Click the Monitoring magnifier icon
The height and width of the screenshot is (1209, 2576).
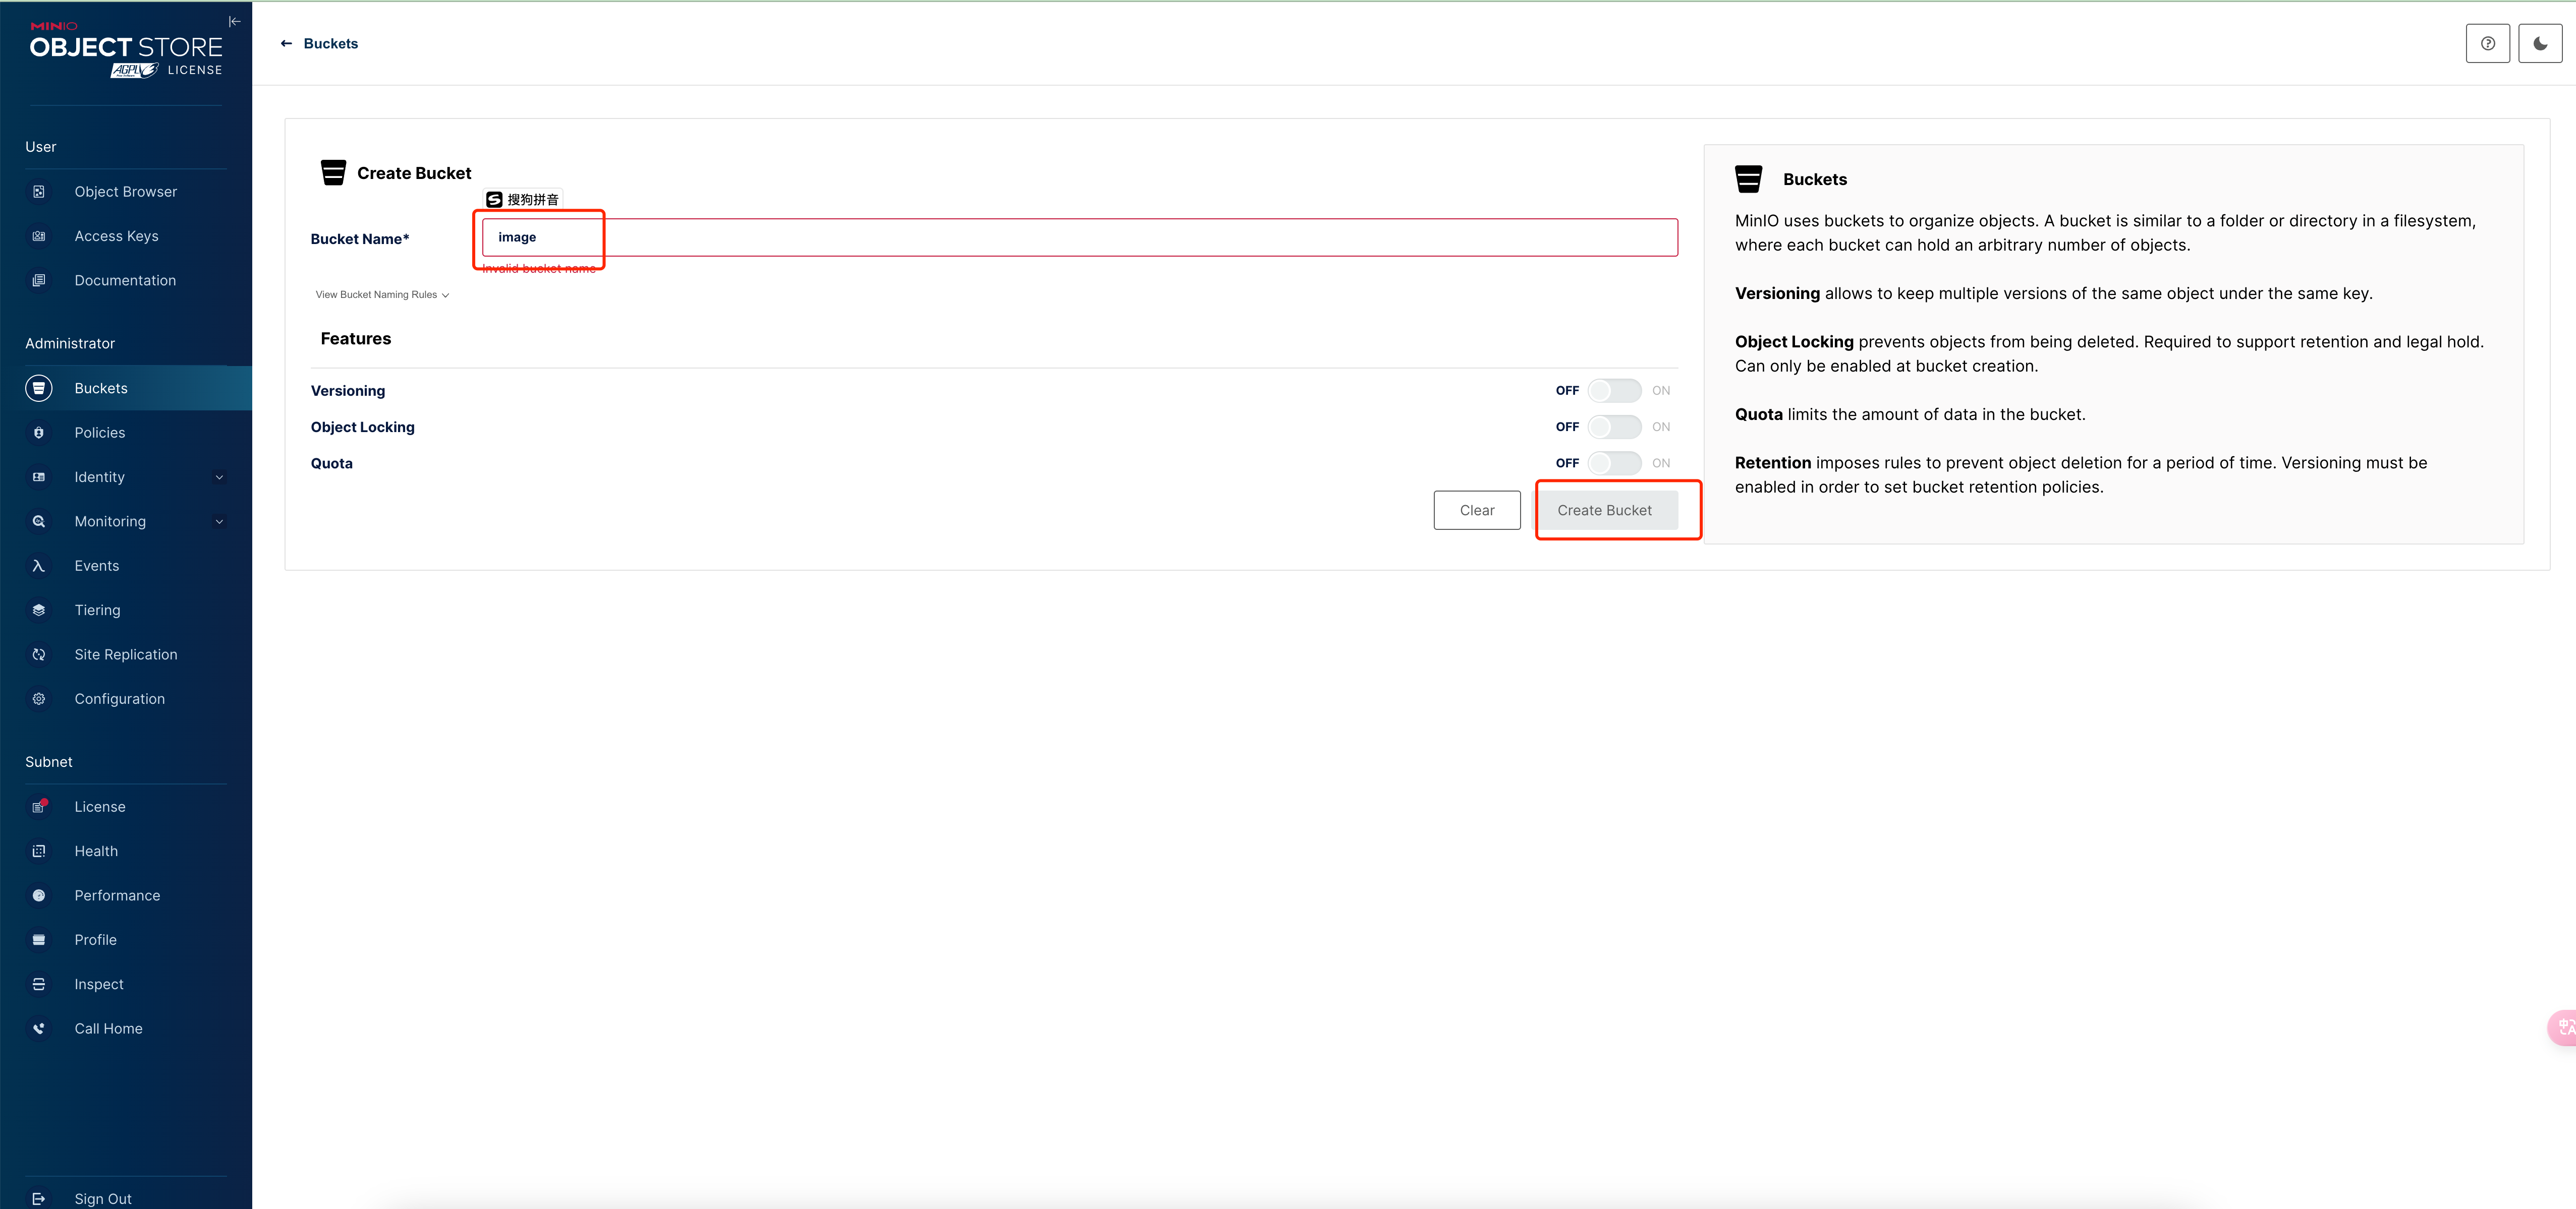pyautogui.click(x=39, y=522)
